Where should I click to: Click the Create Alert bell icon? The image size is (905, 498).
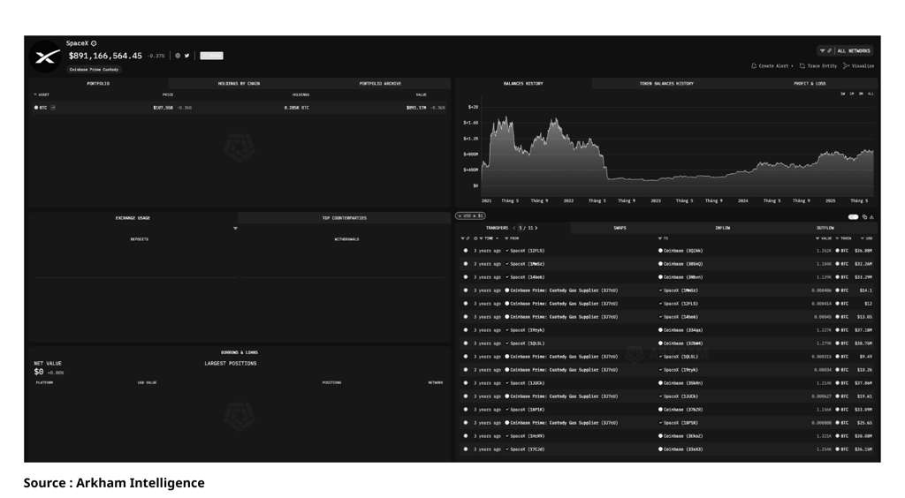click(754, 65)
